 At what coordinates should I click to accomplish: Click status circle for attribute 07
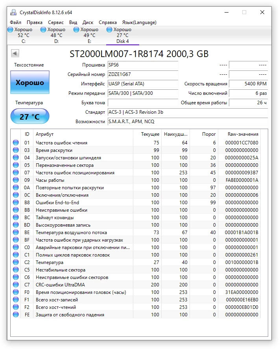[x=16, y=172]
